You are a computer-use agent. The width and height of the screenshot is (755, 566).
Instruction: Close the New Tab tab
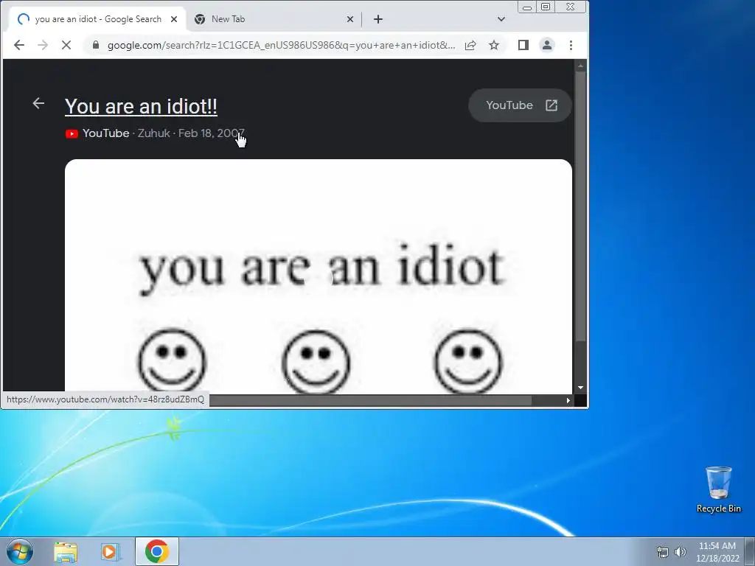coord(350,19)
